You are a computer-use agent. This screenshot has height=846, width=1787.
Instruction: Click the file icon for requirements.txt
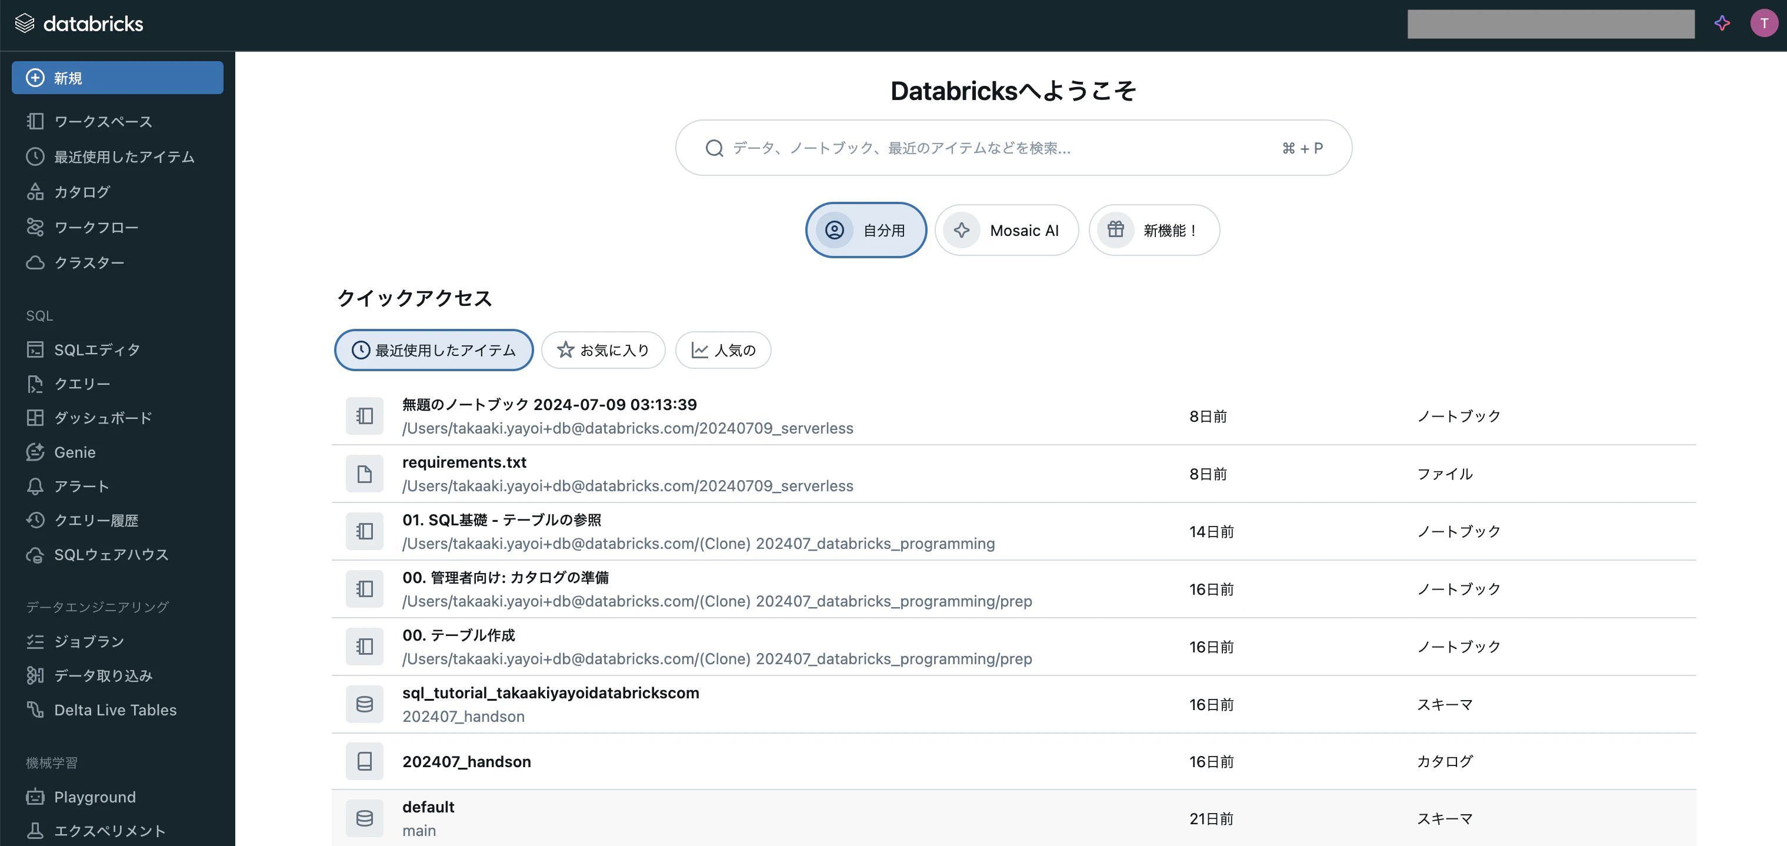365,474
